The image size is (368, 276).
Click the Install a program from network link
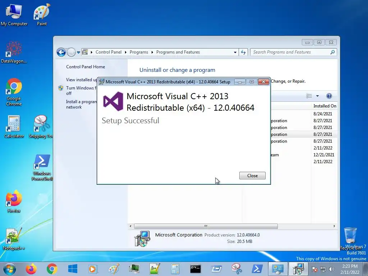(x=81, y=104)
